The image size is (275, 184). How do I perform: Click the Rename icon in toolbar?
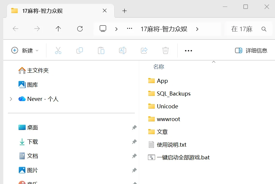click(123, 50)
